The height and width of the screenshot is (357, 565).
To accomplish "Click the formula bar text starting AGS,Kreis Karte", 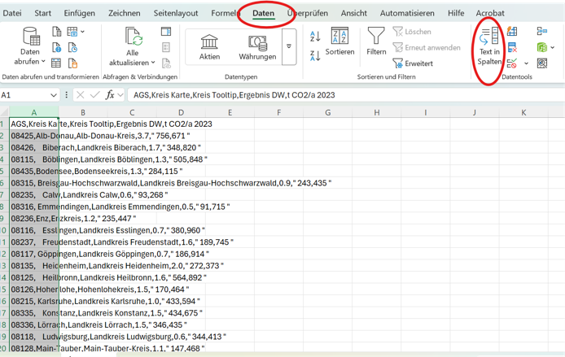I will click(x=234, y=95).
